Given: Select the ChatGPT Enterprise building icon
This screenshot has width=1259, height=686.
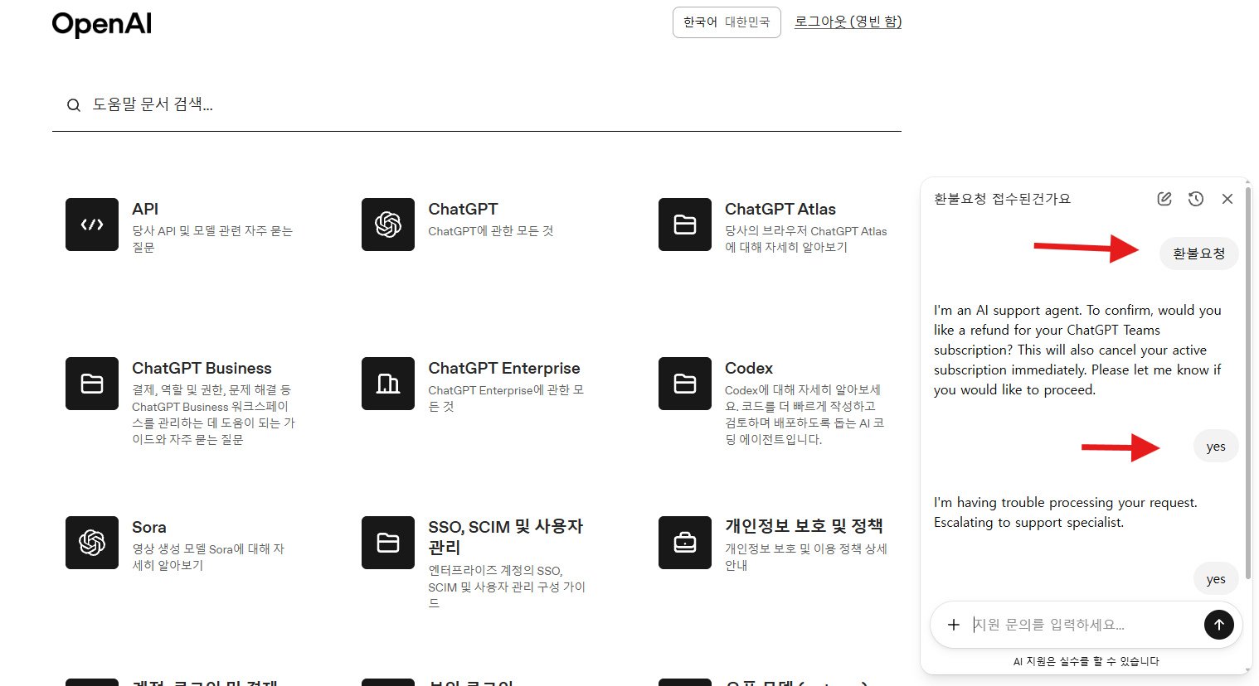Looking at the screenshot, I should pos(388,384).
